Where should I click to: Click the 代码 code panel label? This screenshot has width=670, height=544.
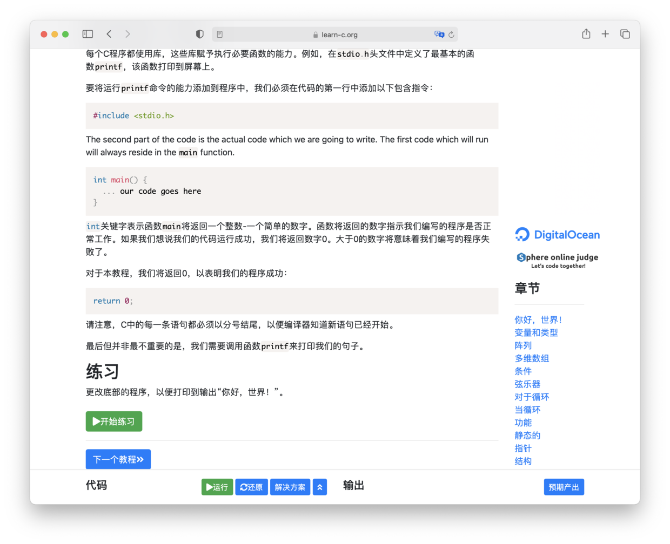tap(96, 485)
